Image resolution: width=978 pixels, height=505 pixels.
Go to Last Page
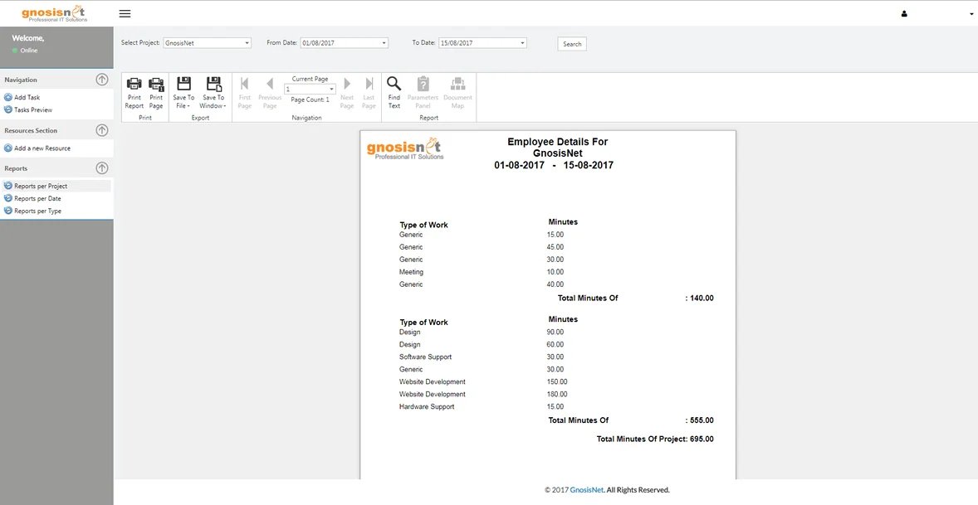tap(369, 94)
